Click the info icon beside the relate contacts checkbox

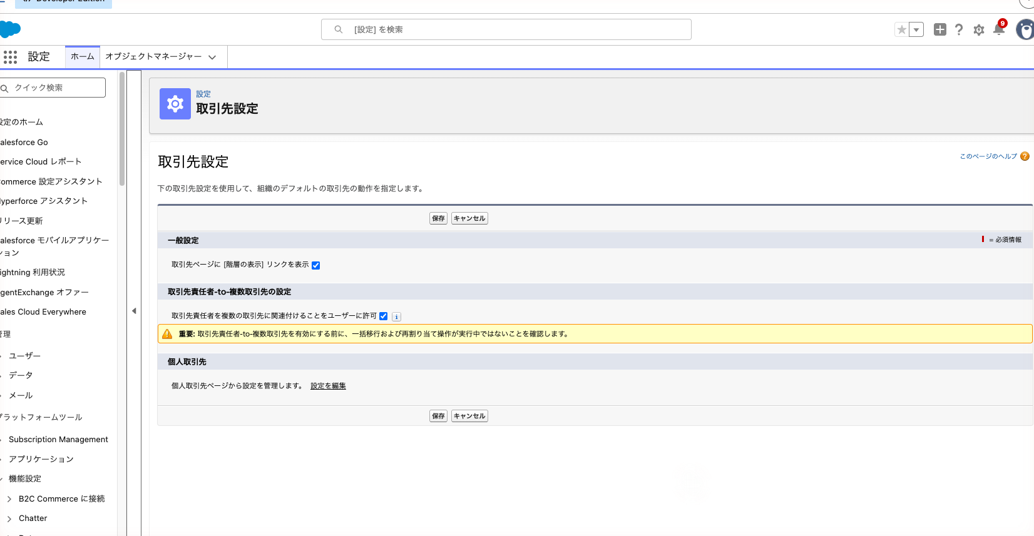coord(396,316)
